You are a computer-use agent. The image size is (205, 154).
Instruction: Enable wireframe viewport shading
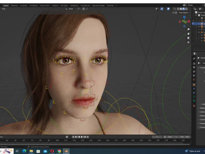click(x=178, y=9)
